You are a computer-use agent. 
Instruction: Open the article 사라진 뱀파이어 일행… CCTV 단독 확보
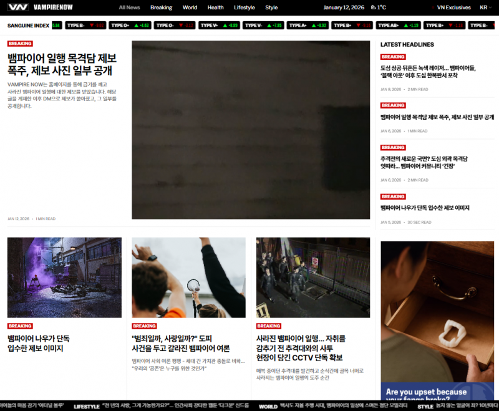[x=301, y=348]
